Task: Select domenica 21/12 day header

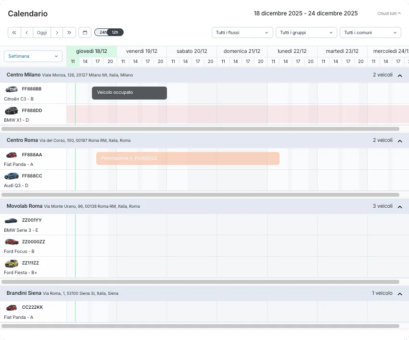Action: [242, 51]
